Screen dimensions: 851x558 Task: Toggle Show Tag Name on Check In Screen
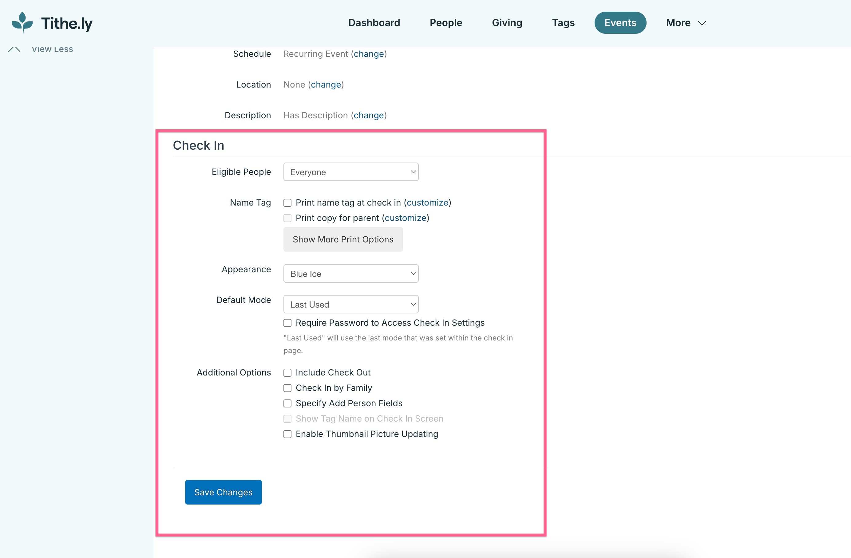tap(287, 418)
